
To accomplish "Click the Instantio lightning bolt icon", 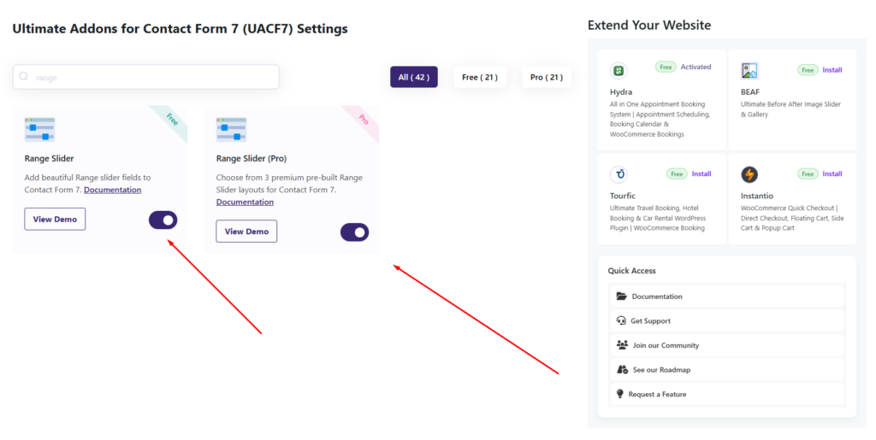I will [x=749, y=174].
